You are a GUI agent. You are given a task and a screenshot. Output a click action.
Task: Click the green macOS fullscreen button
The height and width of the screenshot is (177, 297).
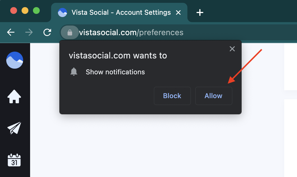[36, 10]
